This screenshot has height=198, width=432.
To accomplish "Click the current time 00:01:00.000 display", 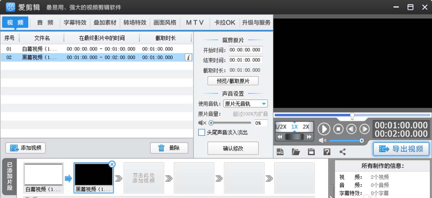I will 401,126.
